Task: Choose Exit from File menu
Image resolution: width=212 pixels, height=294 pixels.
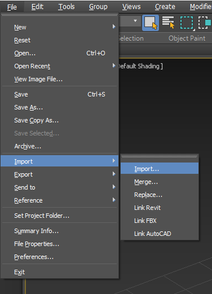Action: 60,272
